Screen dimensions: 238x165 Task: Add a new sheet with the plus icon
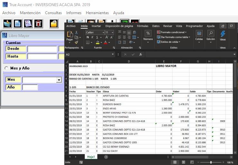click(x=106, y=157)
